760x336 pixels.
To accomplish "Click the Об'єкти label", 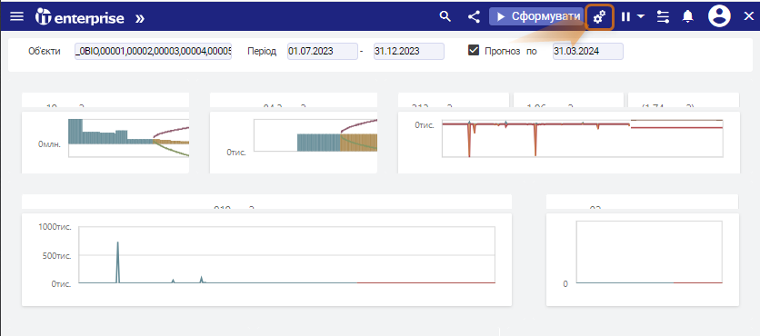I will pyautogui.click(x=45, y=52).
